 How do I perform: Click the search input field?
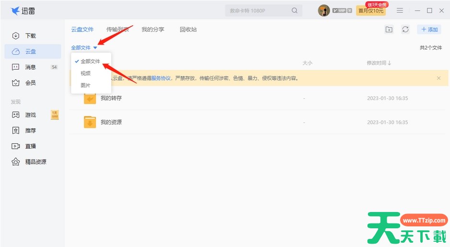(259, 11)
